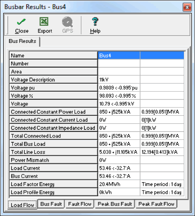Click 0.999[0.851]MVA in Total Bus Load row
Image resolution: width=195 pixels, height=216 pixels.
162,144
